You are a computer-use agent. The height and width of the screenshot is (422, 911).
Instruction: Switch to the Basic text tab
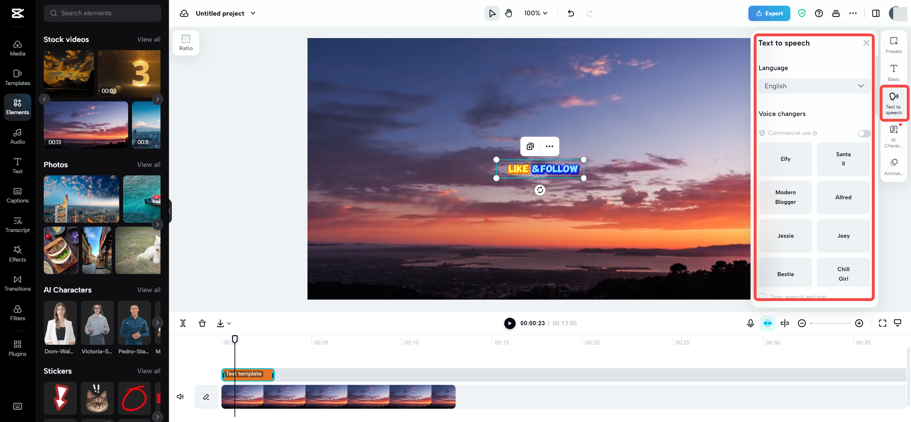pyautogui.click(x=894, y=72)
